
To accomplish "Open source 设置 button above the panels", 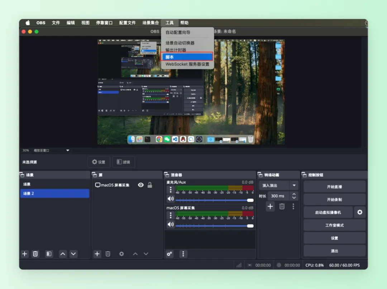I will pos(99,162).
